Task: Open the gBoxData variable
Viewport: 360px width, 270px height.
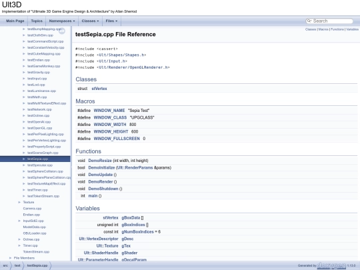Action: (131, 217)
